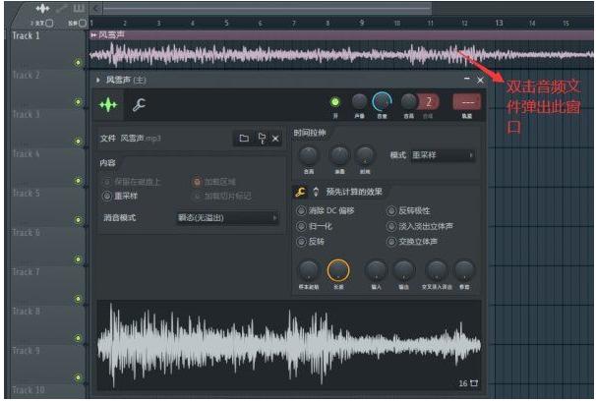This screenshot has height=401, width=596.
Task: Click the 输入 fade-in knob
Action: (377, 270)
